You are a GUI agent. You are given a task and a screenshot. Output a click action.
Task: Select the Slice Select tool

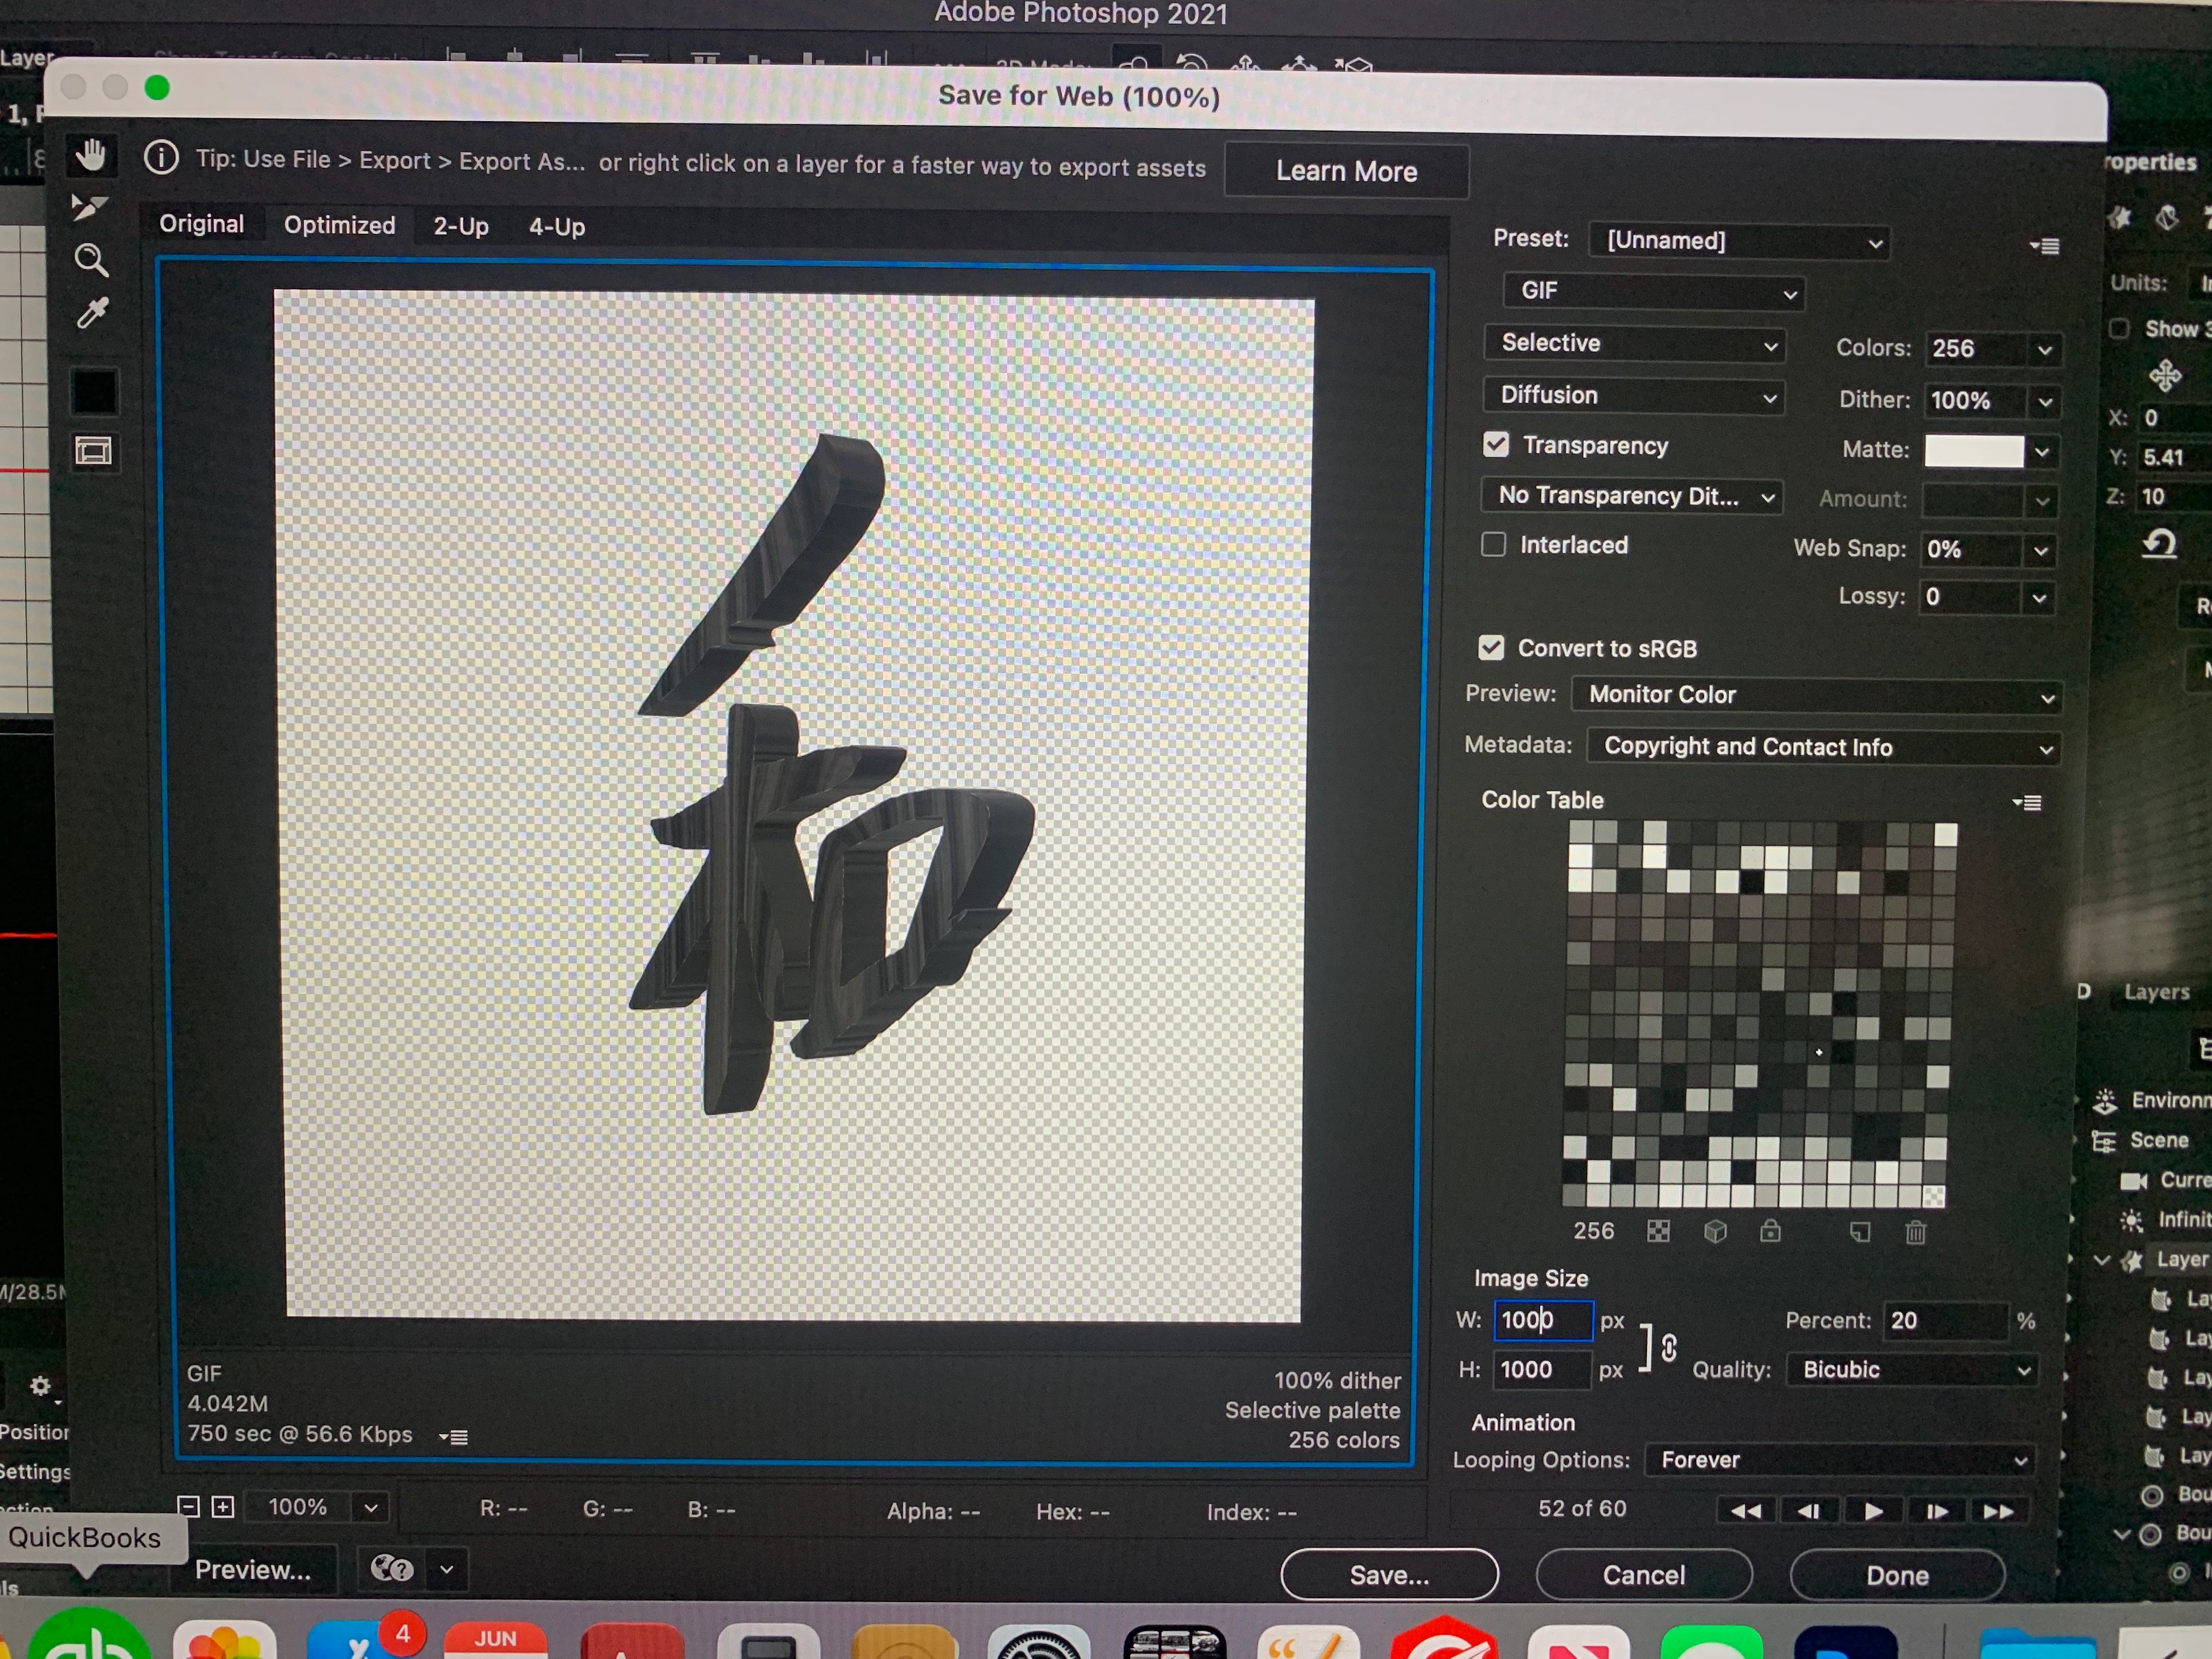(89, 207)
